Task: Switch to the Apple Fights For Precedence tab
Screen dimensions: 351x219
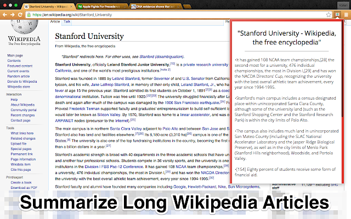Action: click(101, 7)
